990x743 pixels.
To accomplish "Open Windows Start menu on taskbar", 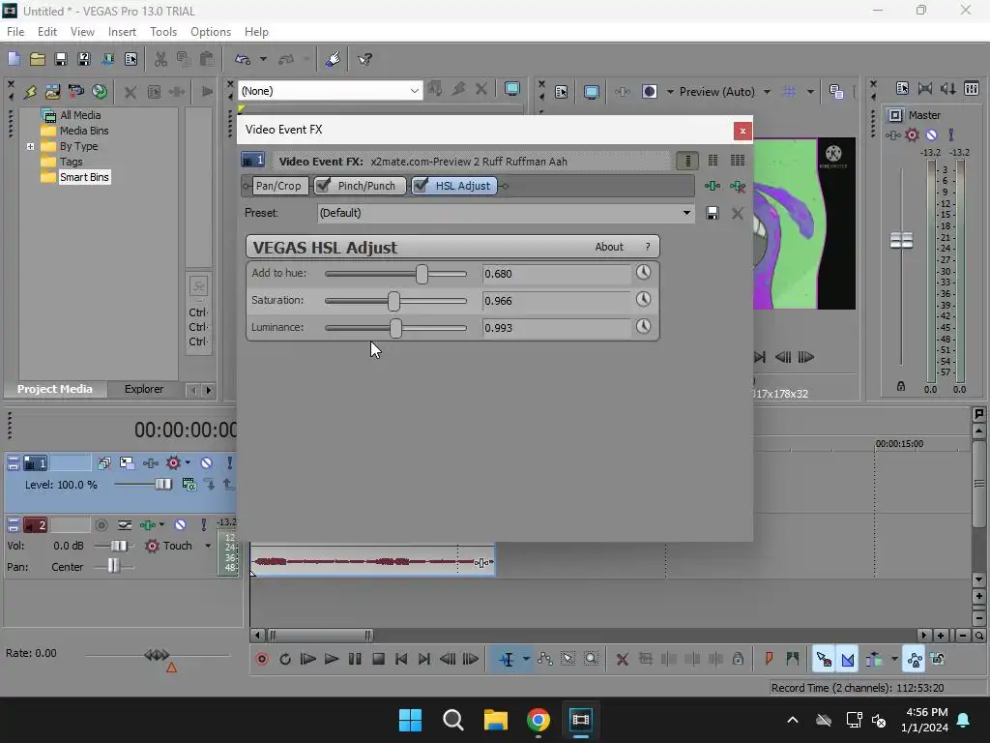I will pyautogui.click(x=410, y=720).
